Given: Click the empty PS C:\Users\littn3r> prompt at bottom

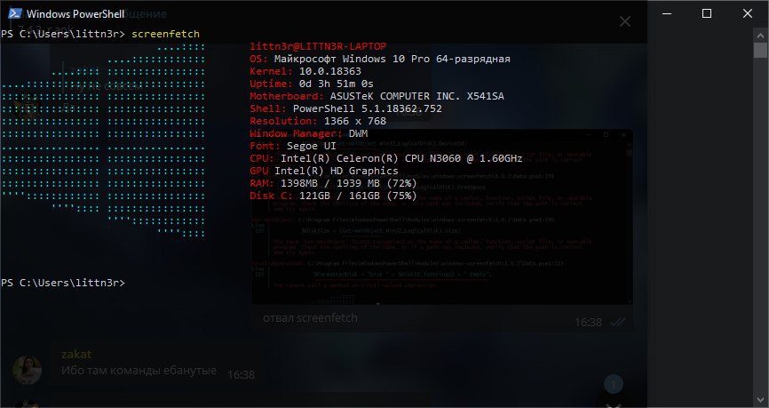Looking at the screenshot, I should pos(63,283).
